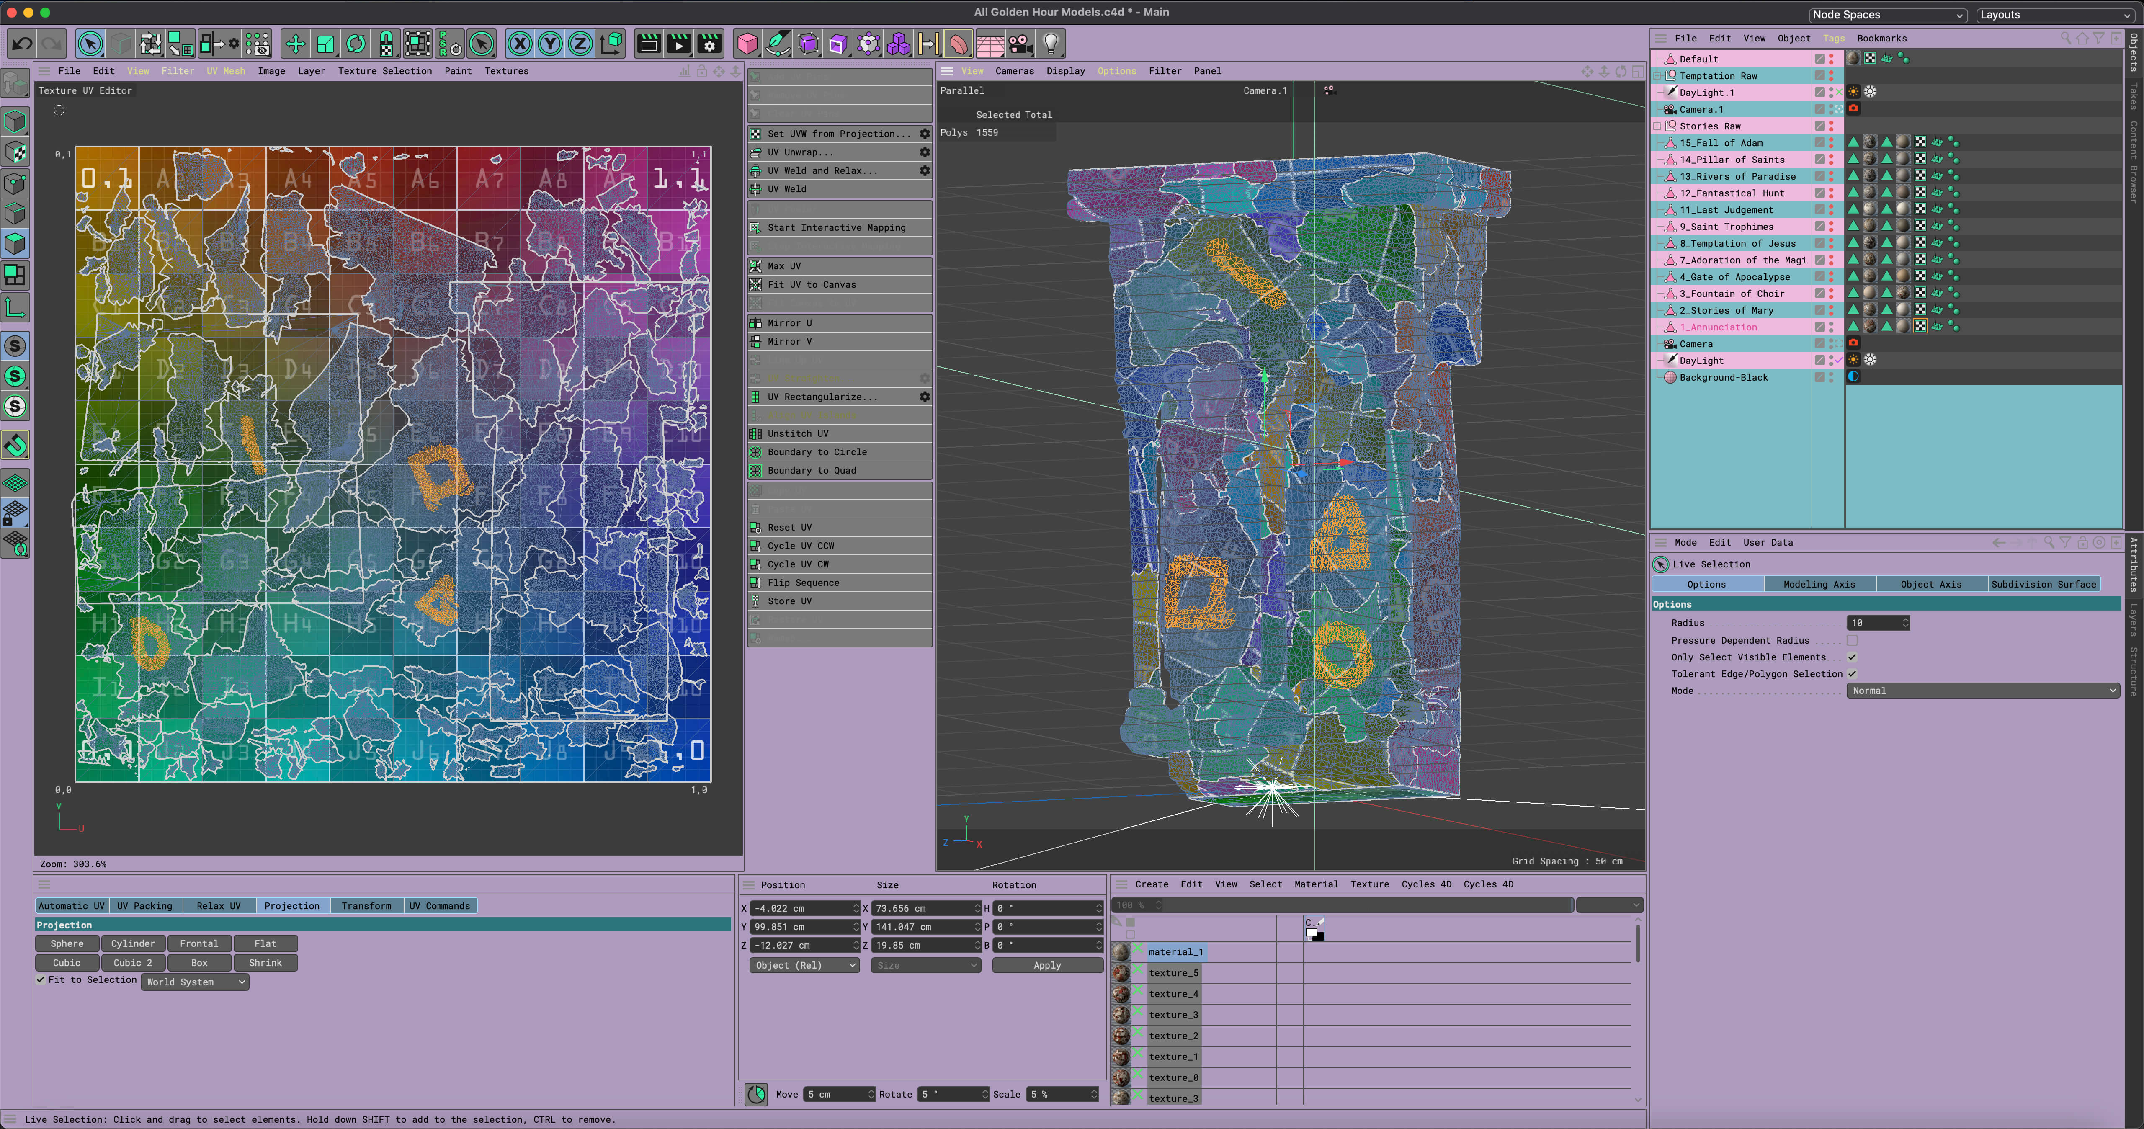Uncheck Fit to Selection in Projection panel

[x=41, y=980]
